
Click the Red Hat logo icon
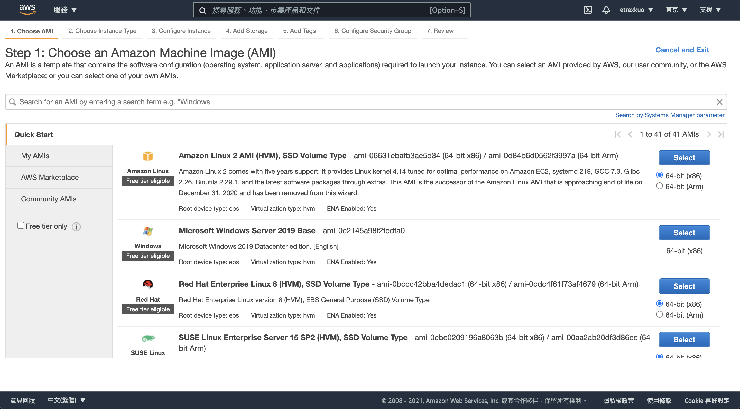coord(148,284)
